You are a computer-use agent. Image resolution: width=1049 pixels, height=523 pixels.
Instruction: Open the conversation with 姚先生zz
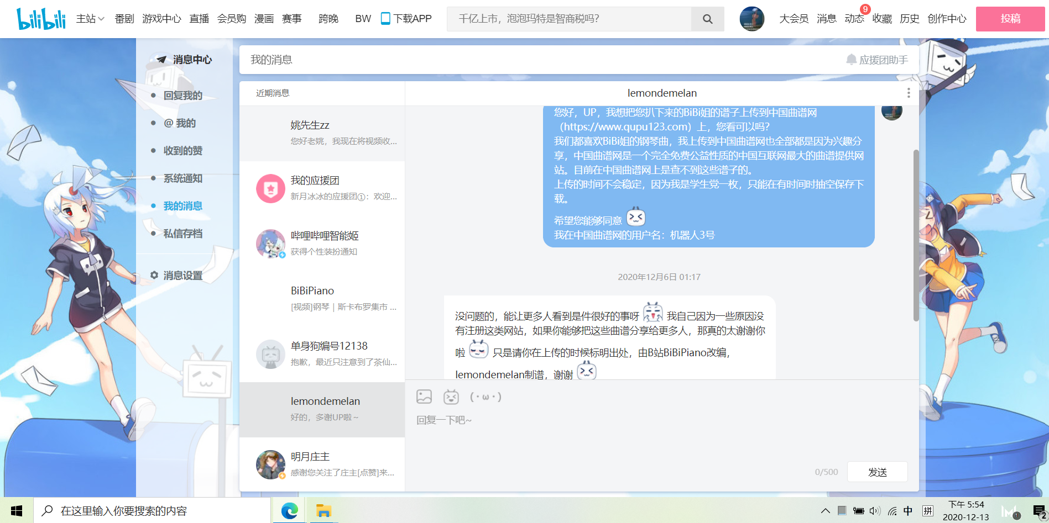tap(322, 134)
